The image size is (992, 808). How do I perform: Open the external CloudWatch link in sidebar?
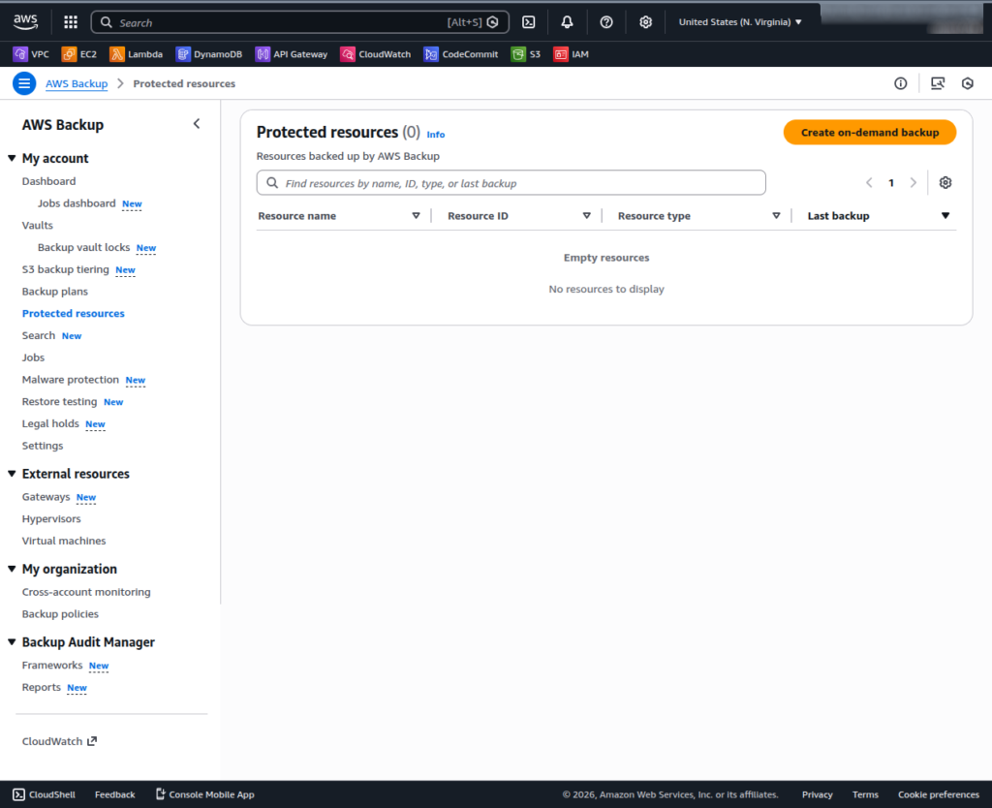(x=59, y=741)
